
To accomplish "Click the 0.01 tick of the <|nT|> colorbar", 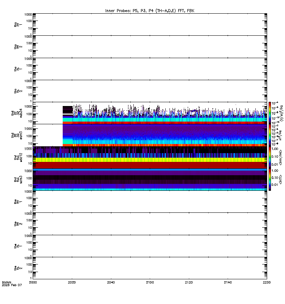I will coord(275,185).
